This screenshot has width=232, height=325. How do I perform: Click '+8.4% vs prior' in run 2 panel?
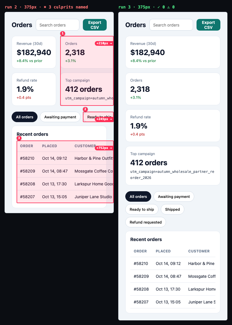pos(29,61)
